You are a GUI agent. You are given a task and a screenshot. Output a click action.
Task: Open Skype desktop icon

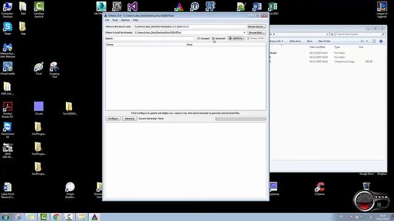point(7,28)
